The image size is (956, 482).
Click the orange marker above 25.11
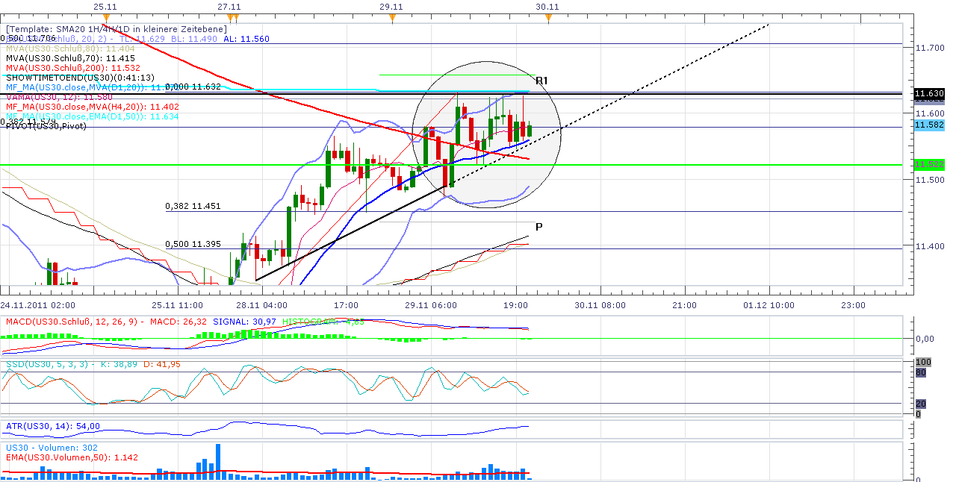tap(107, 16)
